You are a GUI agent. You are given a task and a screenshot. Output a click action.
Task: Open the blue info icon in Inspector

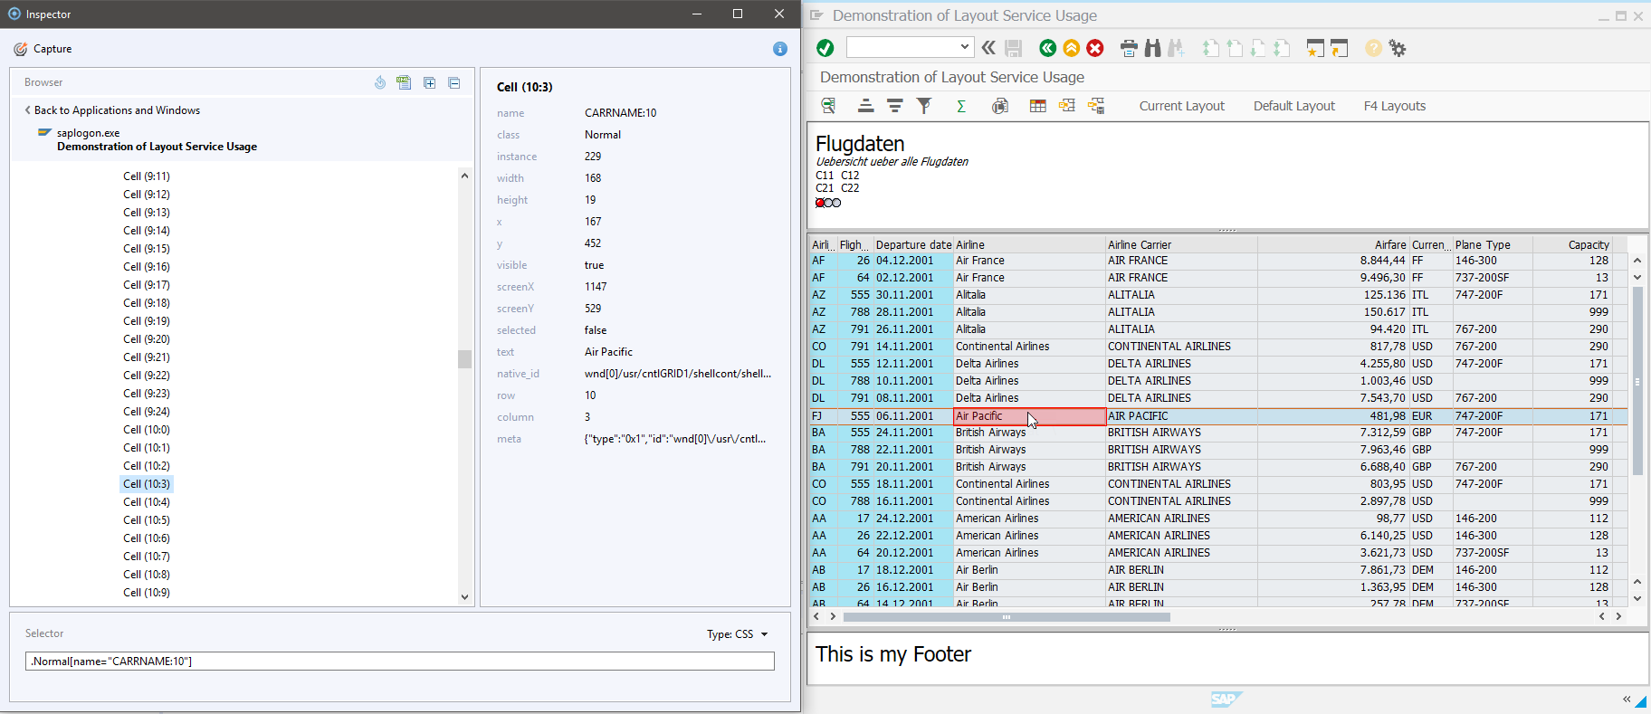pyautogui.click(x=780, y=49)
